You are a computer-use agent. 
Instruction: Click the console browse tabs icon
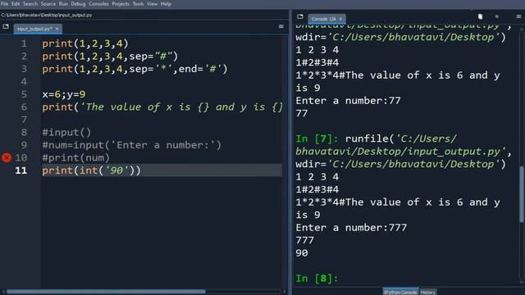[300, 16]
